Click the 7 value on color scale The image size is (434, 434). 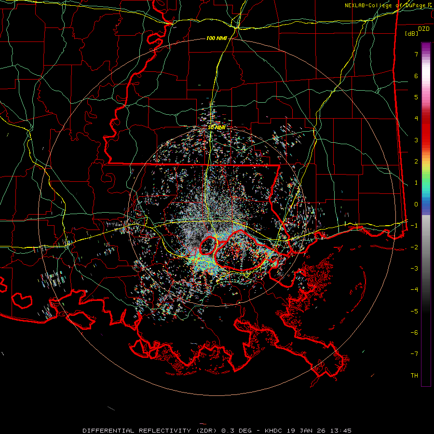pos(416,54)
